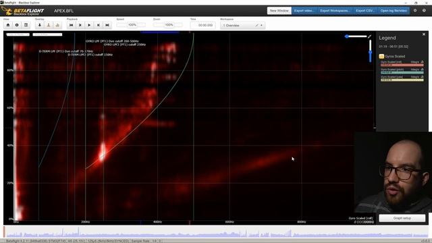Click the GYRO LPF (PT1) Dyn cutoff label
Image resolution: width=432 pixels, height=243 pixels.
pos(112,41)
